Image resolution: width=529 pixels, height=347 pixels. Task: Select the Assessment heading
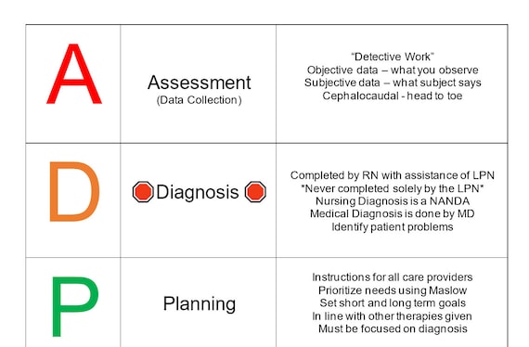click(x=199, y=83)
